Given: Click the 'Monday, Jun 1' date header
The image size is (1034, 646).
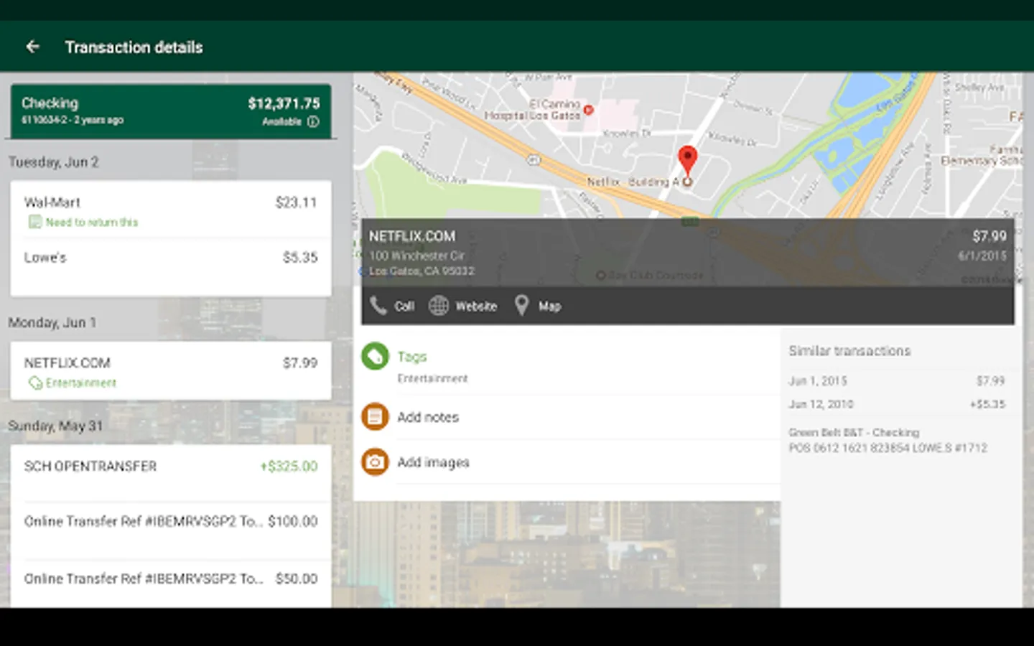Looking at the screenshot, I should (52, 323).
